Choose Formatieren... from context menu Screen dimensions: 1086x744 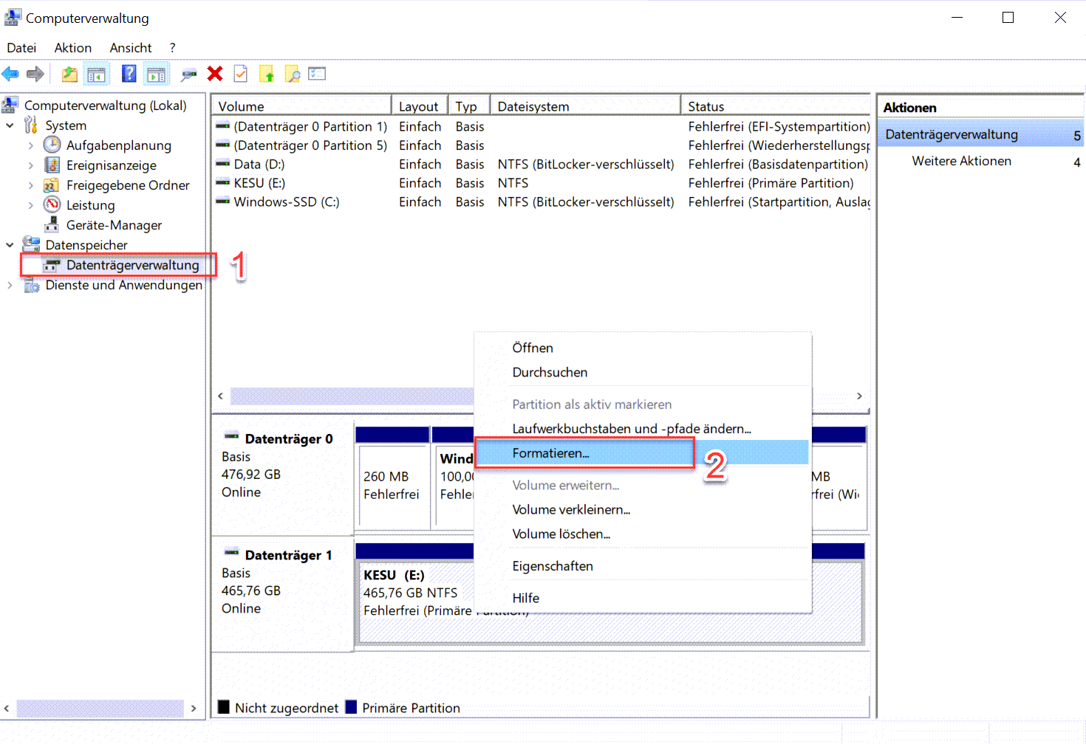(641, 453)
